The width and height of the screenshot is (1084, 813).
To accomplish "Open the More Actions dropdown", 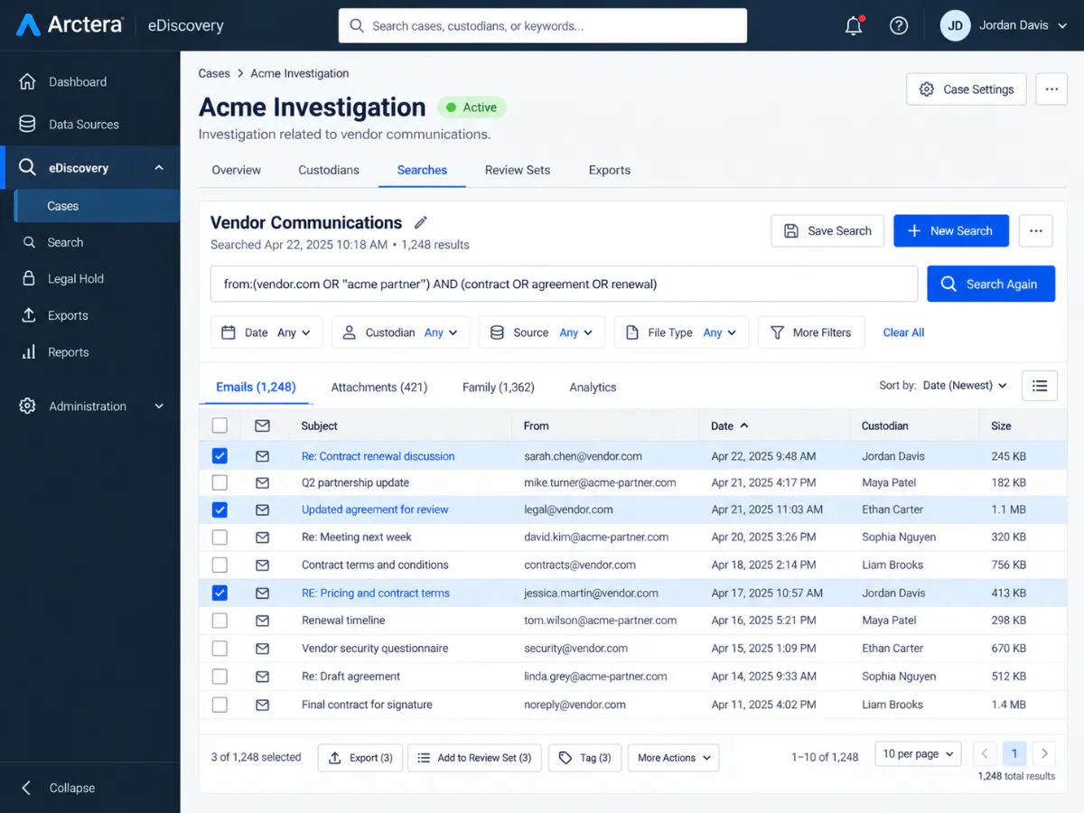I will (x=674, y=758).
